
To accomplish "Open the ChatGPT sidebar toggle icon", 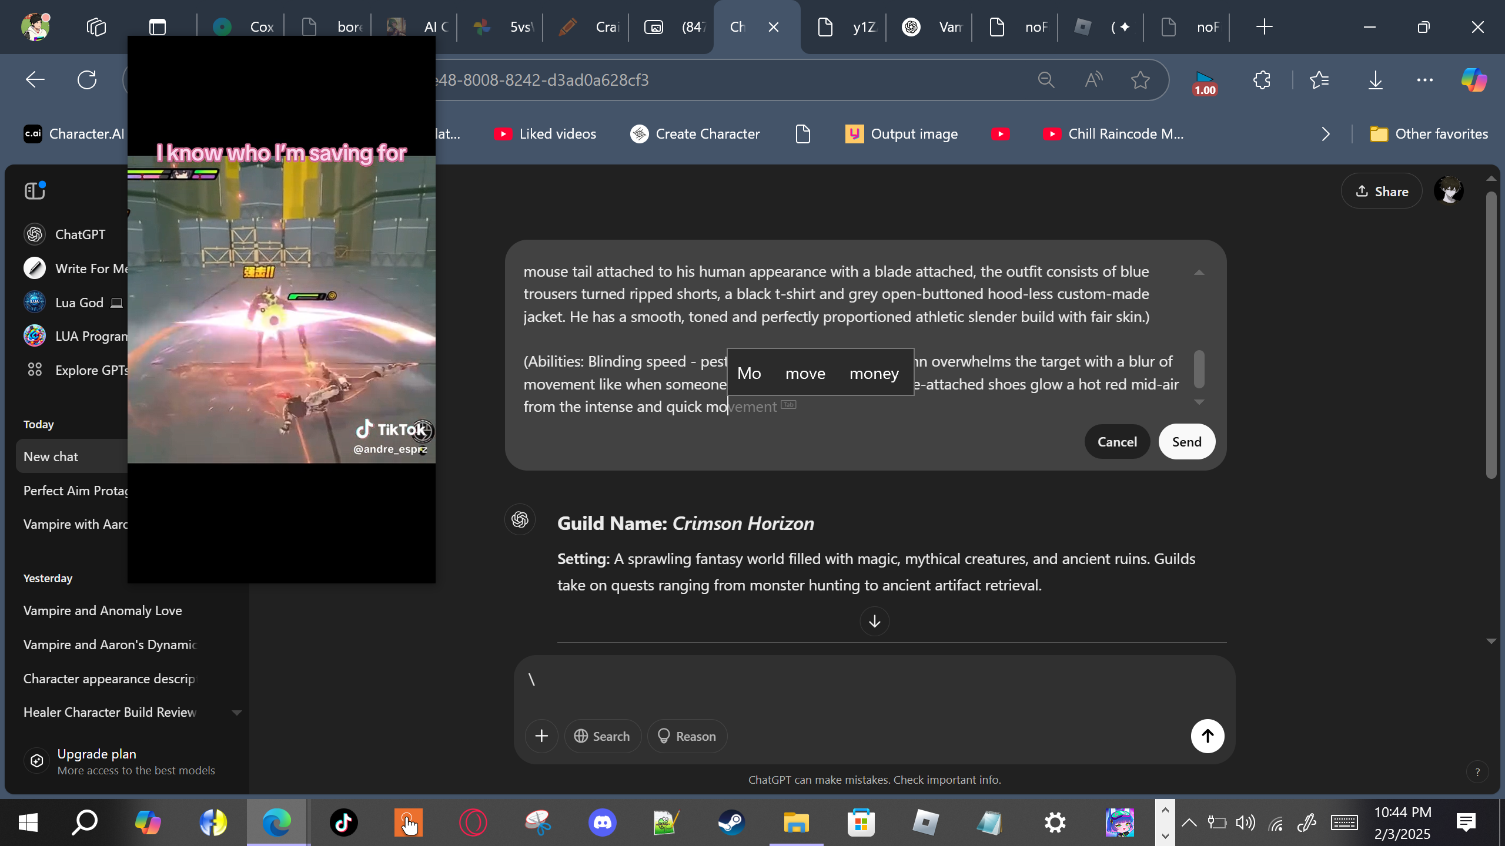I will (35, 191).
